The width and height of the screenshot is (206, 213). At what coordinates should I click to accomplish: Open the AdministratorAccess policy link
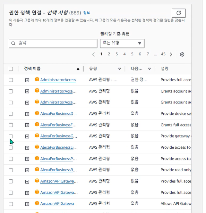click(x=58, y=80)
